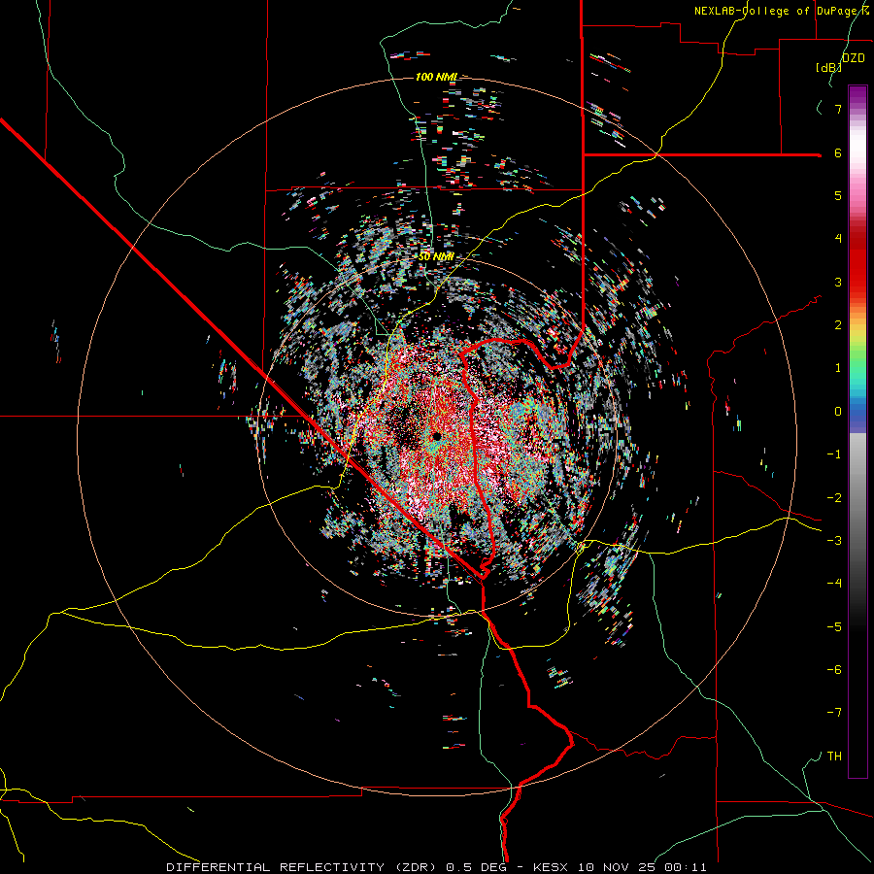Click the -5 value on the color scale
This screenshot has width=874, height=874.
(834, 626)
